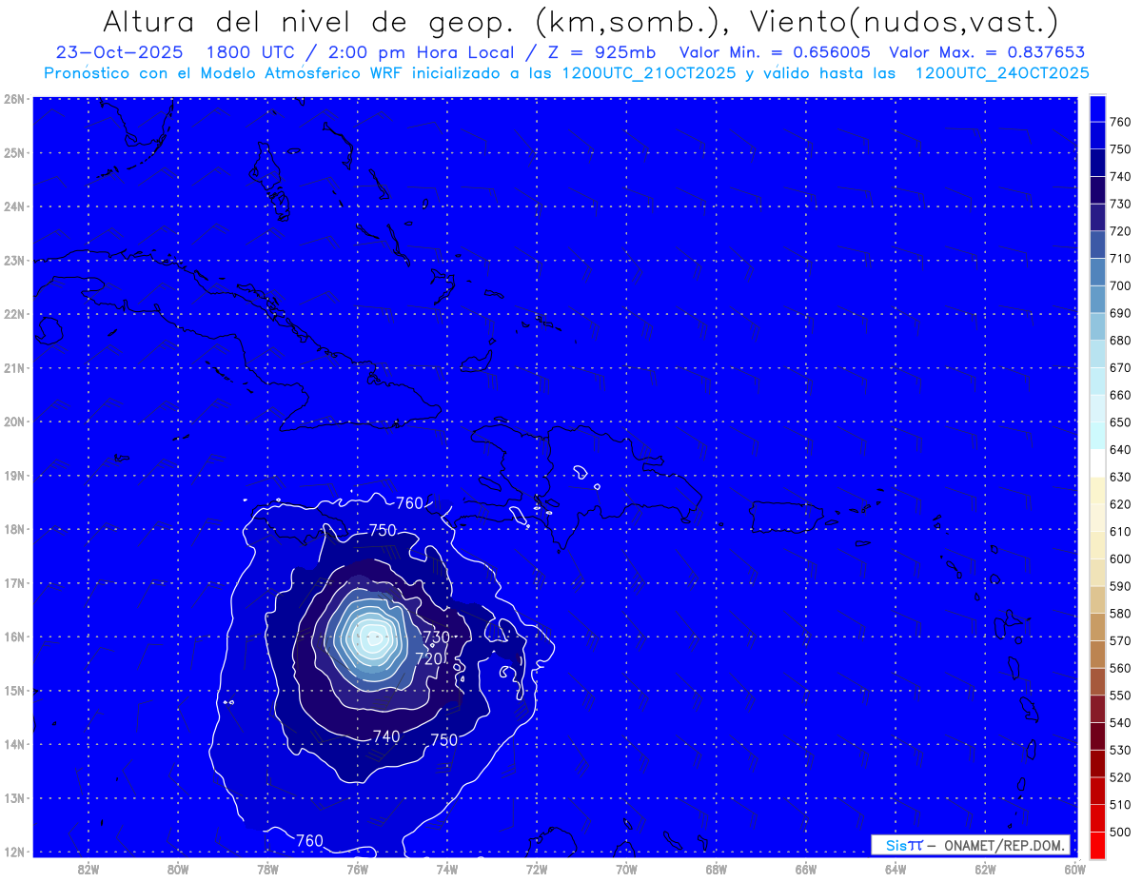Image resolution: width=1142 pixels, height=882 pixels.
Task: Click the 74W longitude axis label
Action: pos(447,870)
